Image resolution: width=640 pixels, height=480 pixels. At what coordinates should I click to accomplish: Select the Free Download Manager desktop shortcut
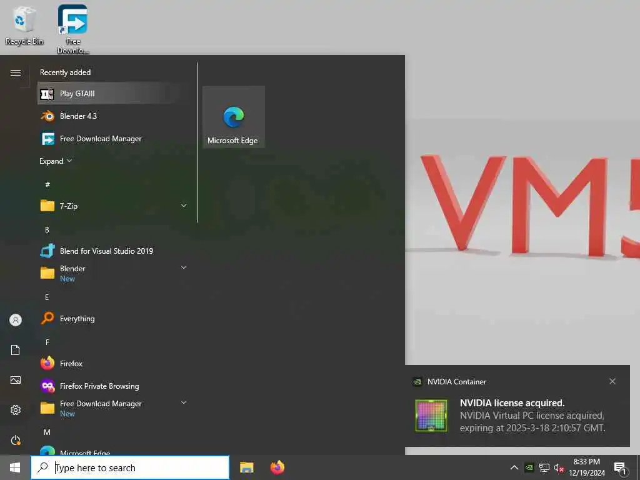point(72,29)
